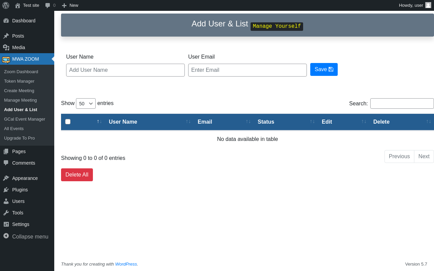Viewport: 434px width, 271px height.
Task: Click the User Name column header text
Action: click(123, 122)
